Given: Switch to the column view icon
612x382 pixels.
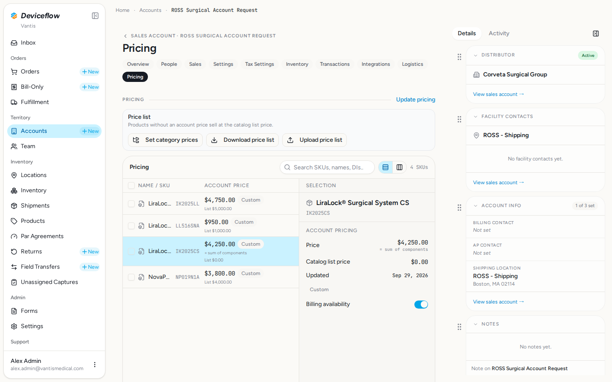Looking at the screenshot, I should click(x=399, y=167).
